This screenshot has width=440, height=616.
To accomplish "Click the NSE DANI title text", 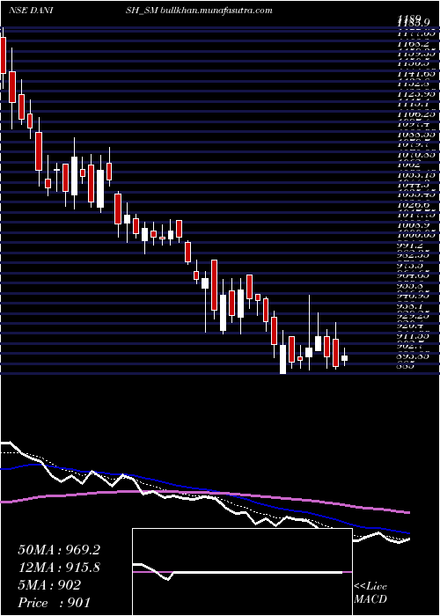I will pos(31,11).
